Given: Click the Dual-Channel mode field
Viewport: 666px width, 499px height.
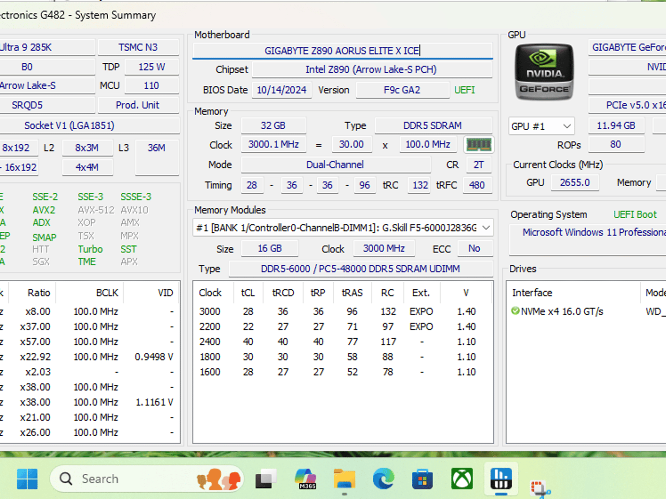Looking at the screenshot, I should coord(336,164).
